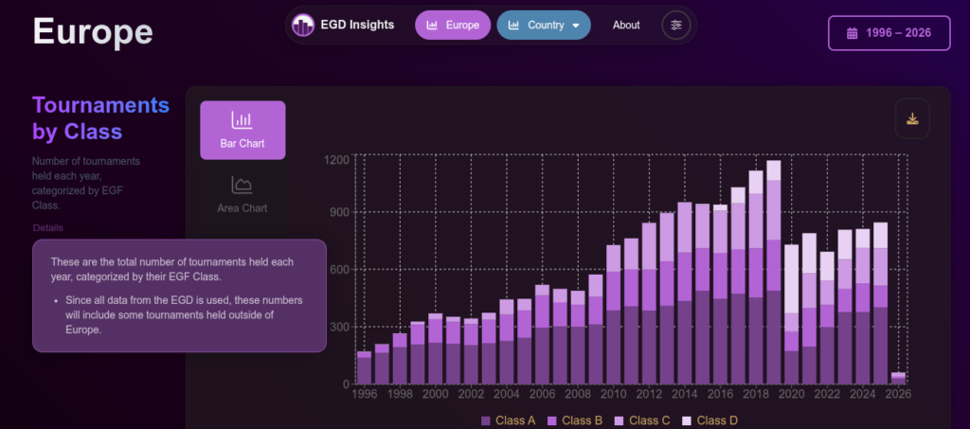Screen dimensions: 970x429
Task: Click the Tournaments by Class heading
Action: coord(100,117)
